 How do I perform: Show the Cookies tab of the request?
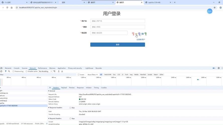pyautogui.click(x=104, y=88)
